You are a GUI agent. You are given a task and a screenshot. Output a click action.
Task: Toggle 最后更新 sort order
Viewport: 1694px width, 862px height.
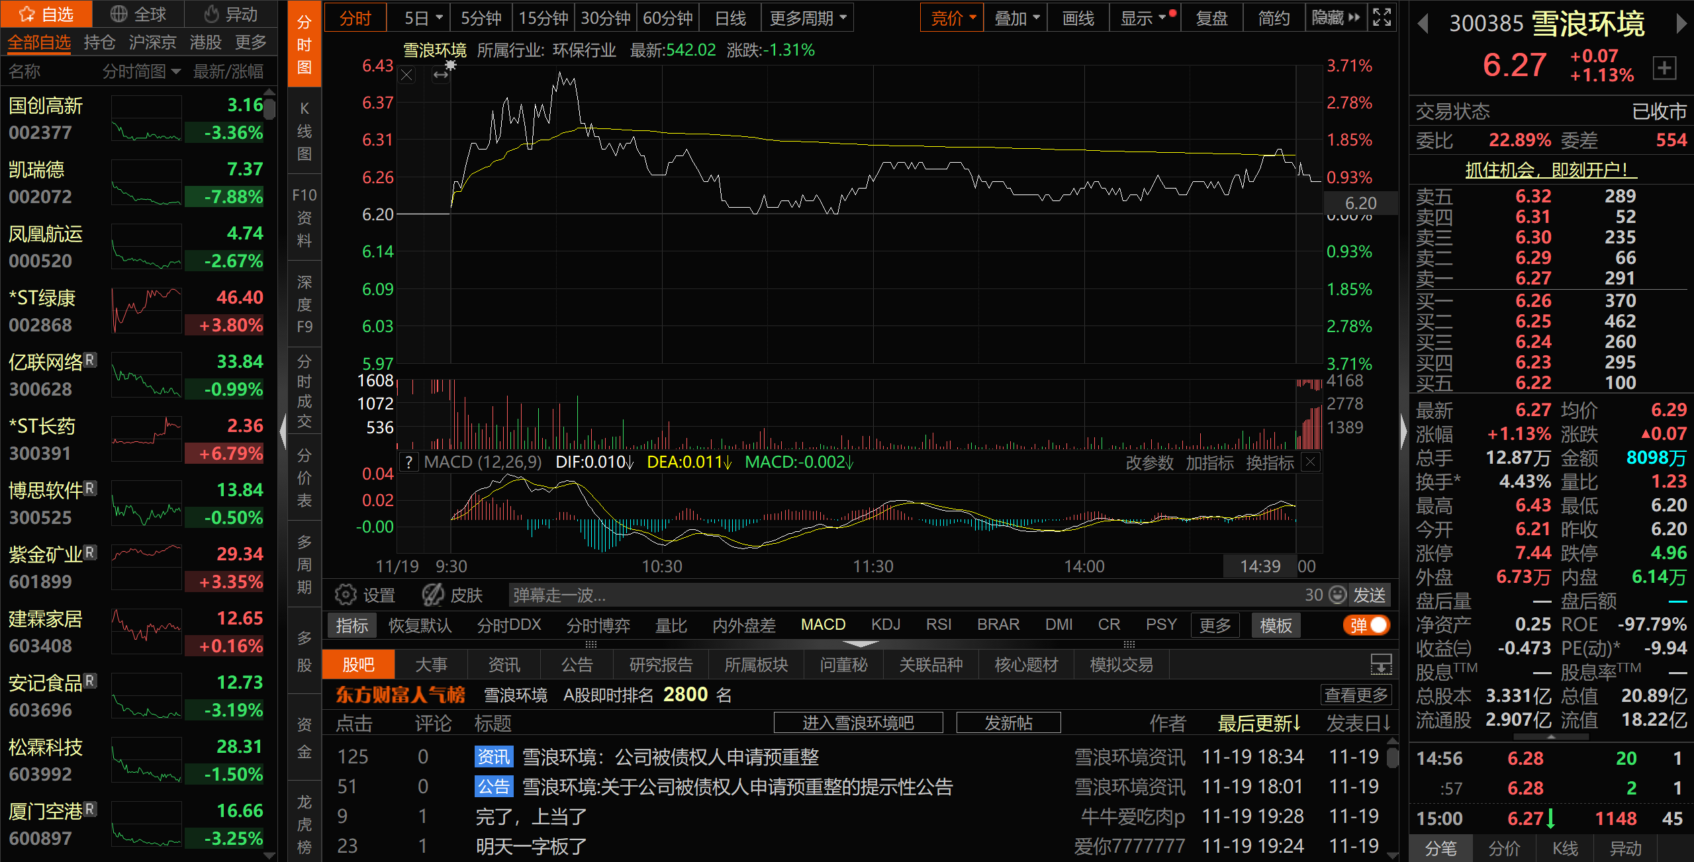click(1258, 723)
